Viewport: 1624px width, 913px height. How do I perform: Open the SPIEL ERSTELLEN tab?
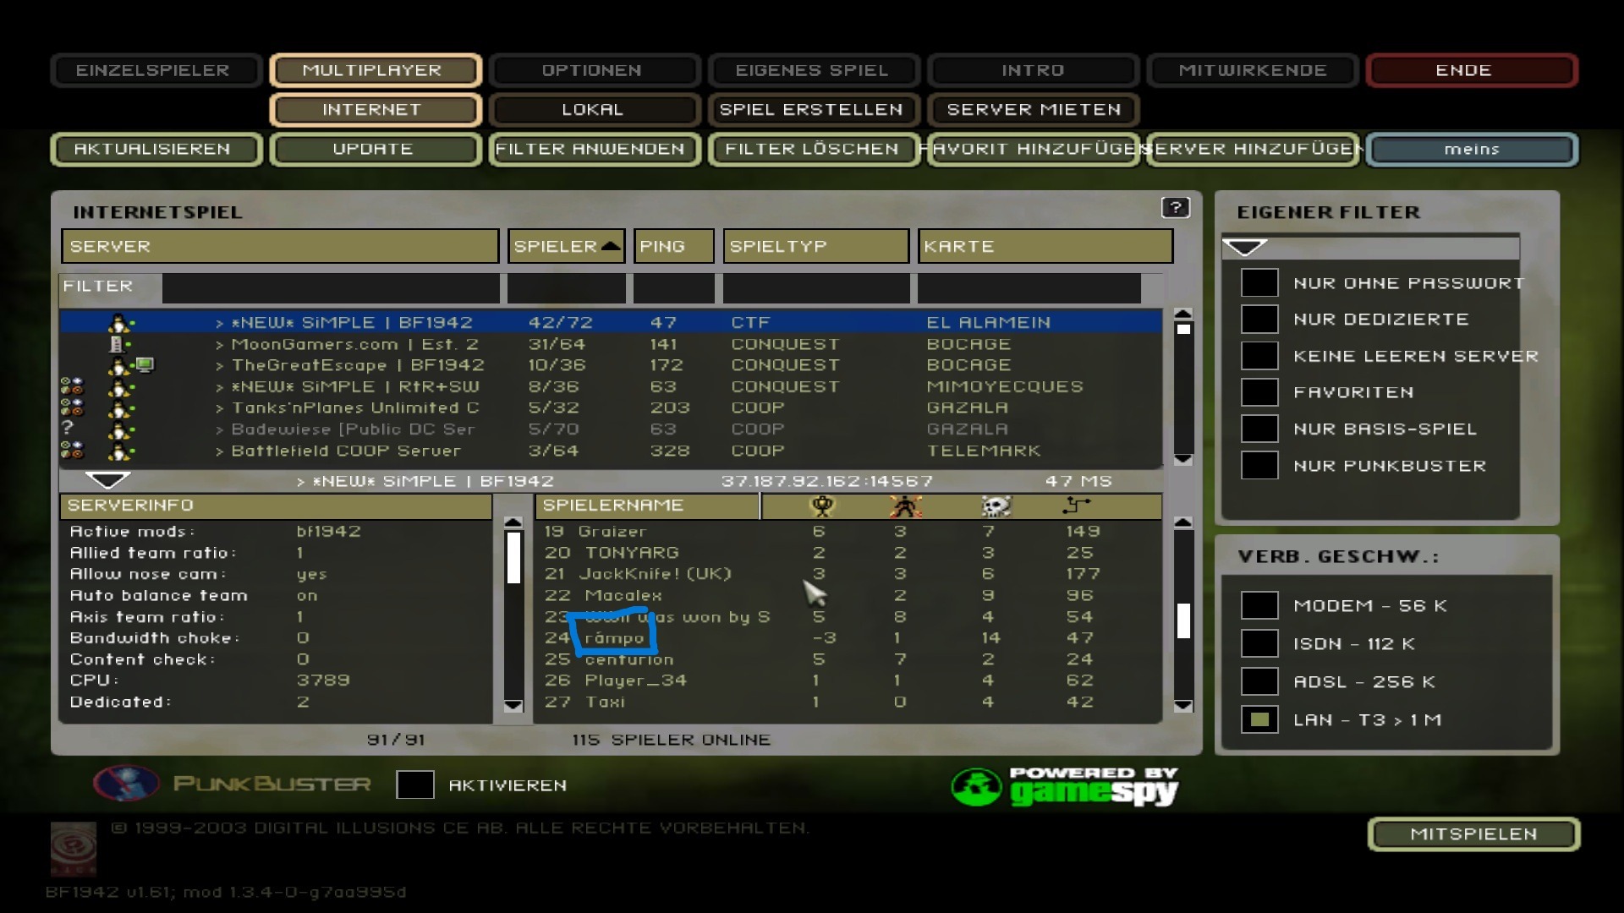click(814, 110)
